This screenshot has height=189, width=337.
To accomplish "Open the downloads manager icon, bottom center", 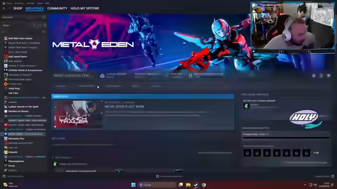I will coord(157,176).
